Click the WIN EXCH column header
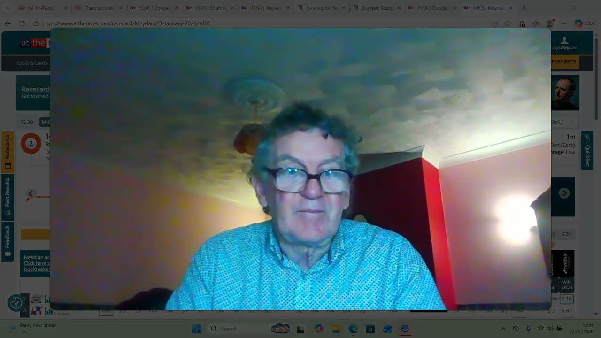 pos(567,284)
